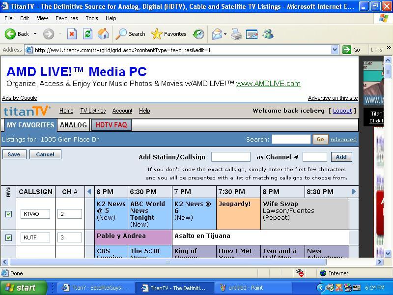Click the Cancel button
This screenshot has height=295, width=393.
click(45, 154)
